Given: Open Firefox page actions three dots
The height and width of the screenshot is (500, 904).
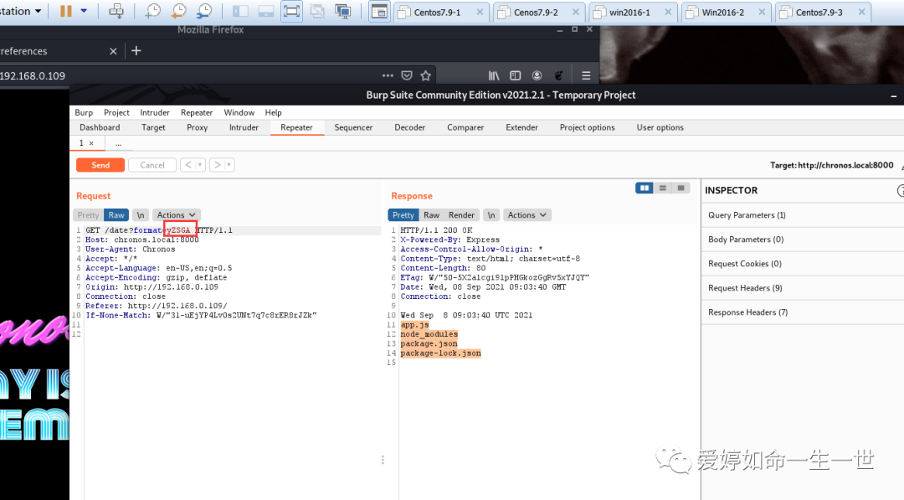Looking at the screenshot, I should pyautogui.click(x=388, y=75).
